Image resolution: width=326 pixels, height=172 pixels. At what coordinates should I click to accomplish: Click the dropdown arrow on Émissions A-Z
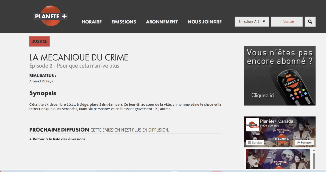point(264,22)
